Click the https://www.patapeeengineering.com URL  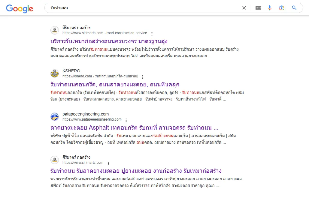(92, 119)
